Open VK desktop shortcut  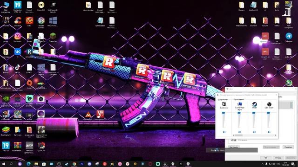(18, 53)
